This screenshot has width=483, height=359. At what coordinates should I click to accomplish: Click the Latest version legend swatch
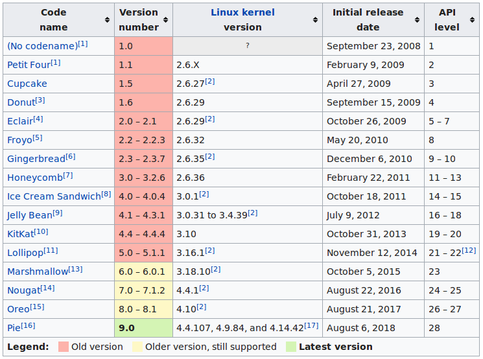pyautogui.click(x=291, y=347)
